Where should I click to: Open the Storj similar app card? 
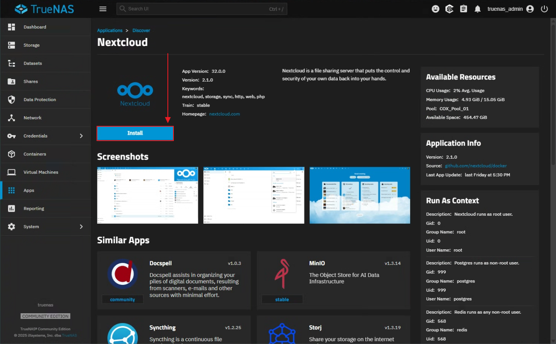point(333,330)
